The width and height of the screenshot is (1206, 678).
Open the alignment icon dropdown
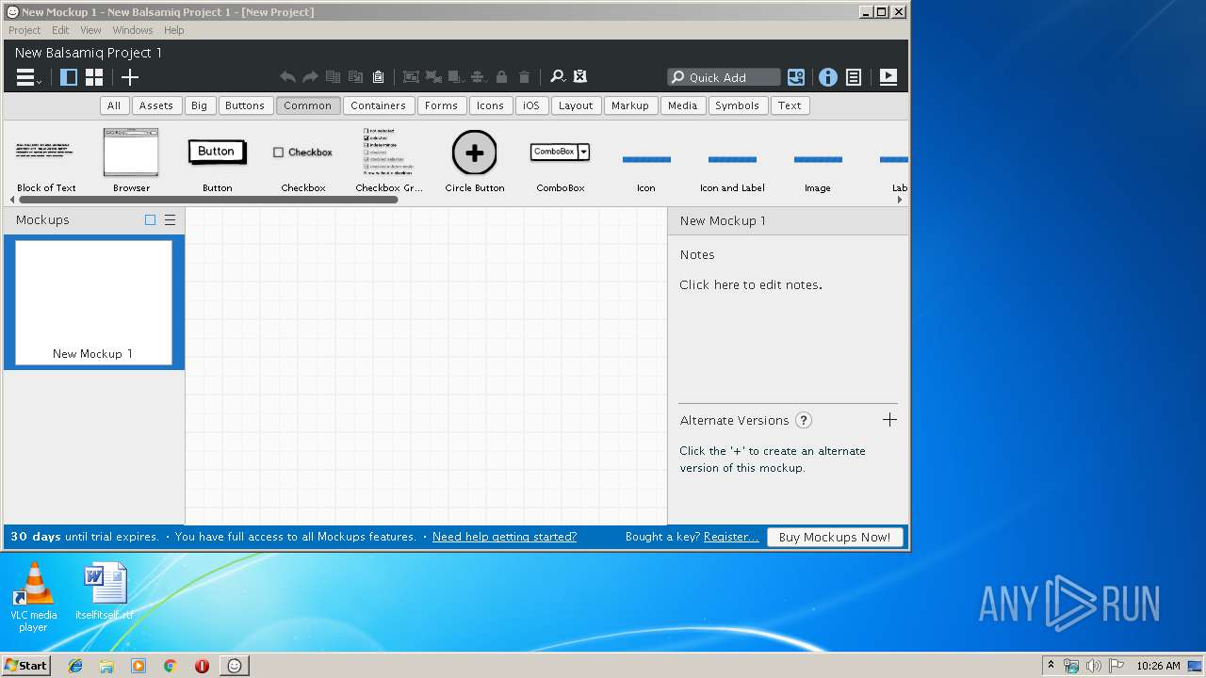coord(479,77)
